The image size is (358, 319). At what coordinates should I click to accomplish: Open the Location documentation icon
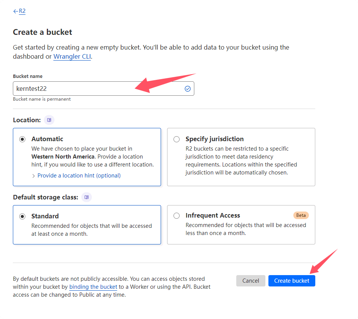click(49, 120)
